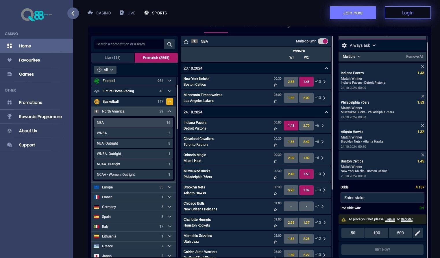Click BET NOW button

[382, 250]
